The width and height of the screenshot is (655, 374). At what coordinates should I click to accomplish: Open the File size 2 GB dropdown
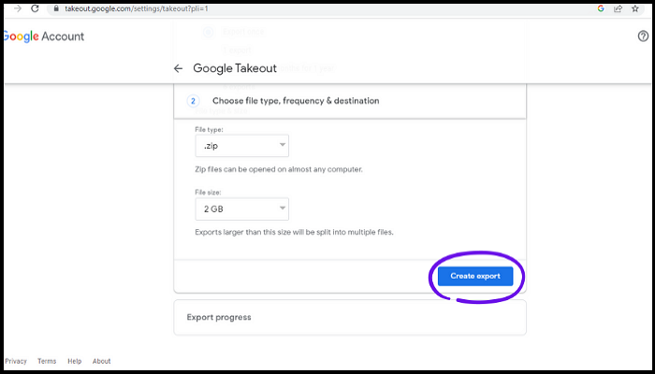(241, 209)
